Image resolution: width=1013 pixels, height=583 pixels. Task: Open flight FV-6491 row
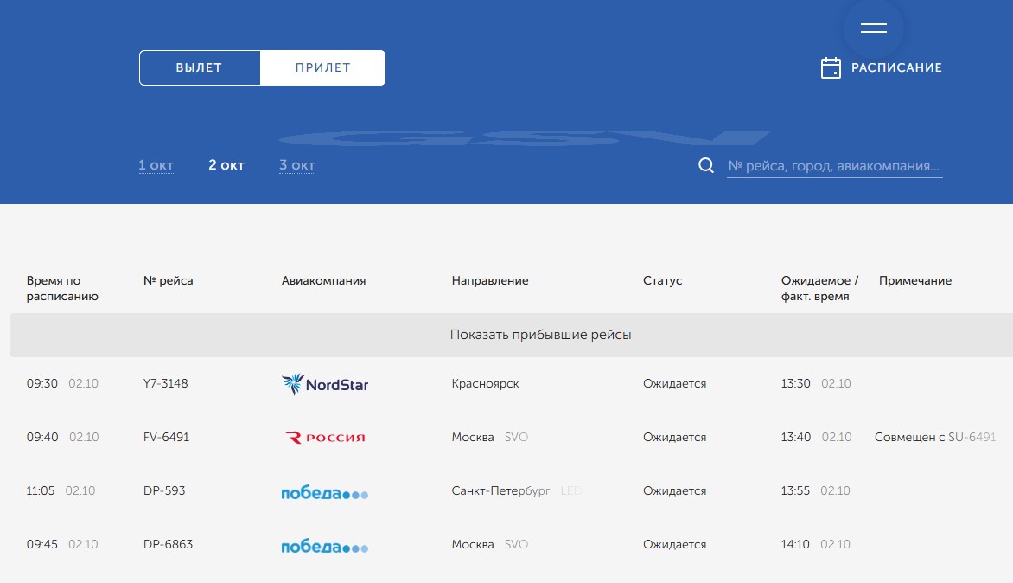pos(511,438)
